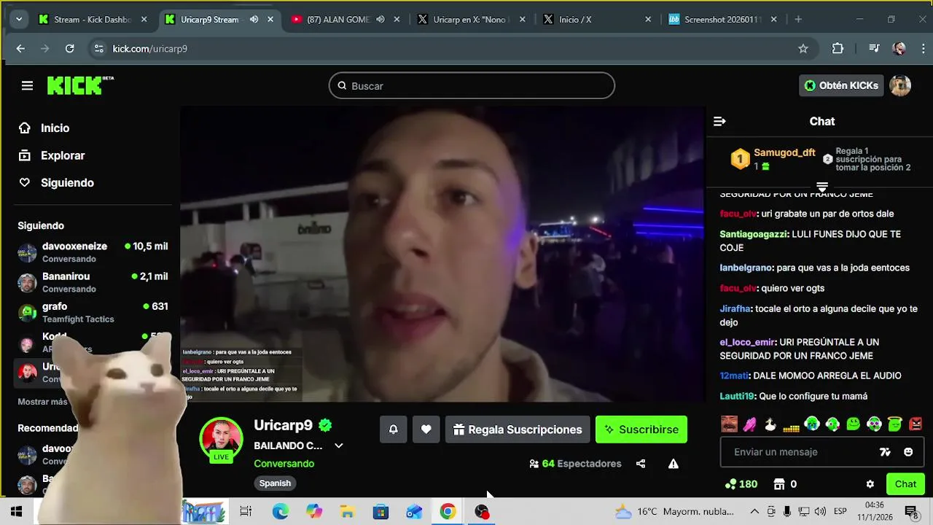Click the share stream icon
The height and width of the screenshot is (525, 933).
point(641,464)
